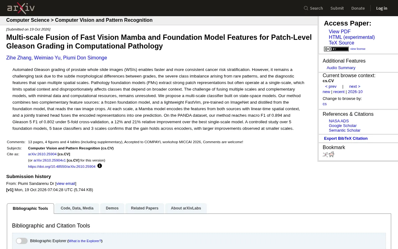Look up the paper on Google Scholar
Image resolution: width=398 pixels, height=249 pixels.
(x=343, y=126)
